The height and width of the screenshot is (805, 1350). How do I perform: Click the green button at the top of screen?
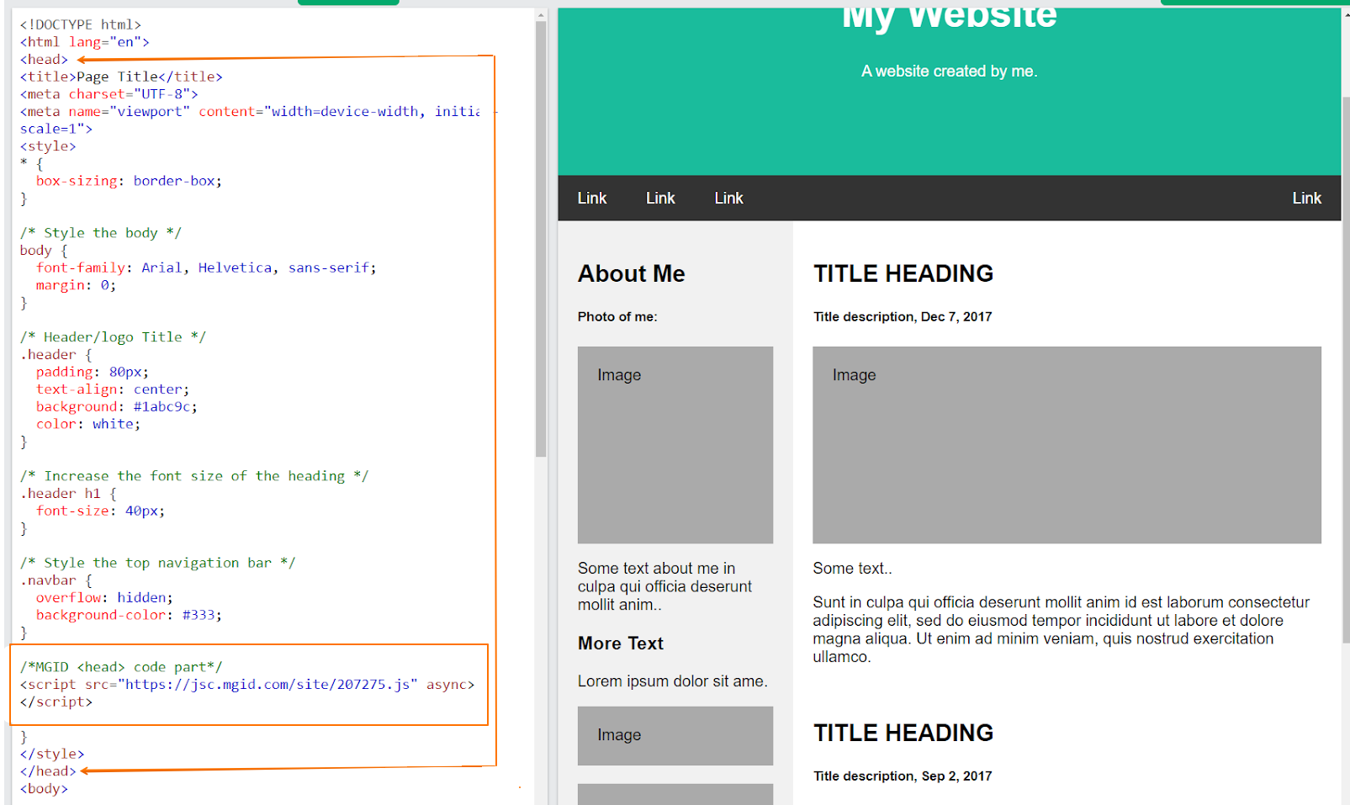click(x=347, y=3)
